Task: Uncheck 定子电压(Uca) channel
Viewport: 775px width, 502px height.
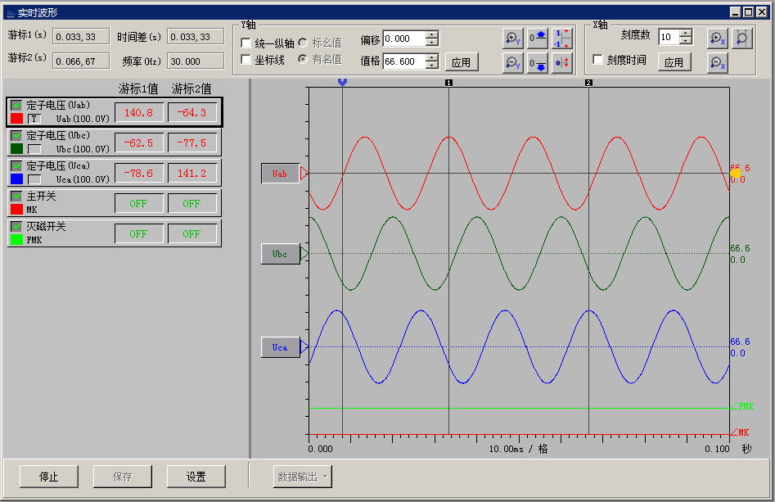Action: [x=16, y=165]
